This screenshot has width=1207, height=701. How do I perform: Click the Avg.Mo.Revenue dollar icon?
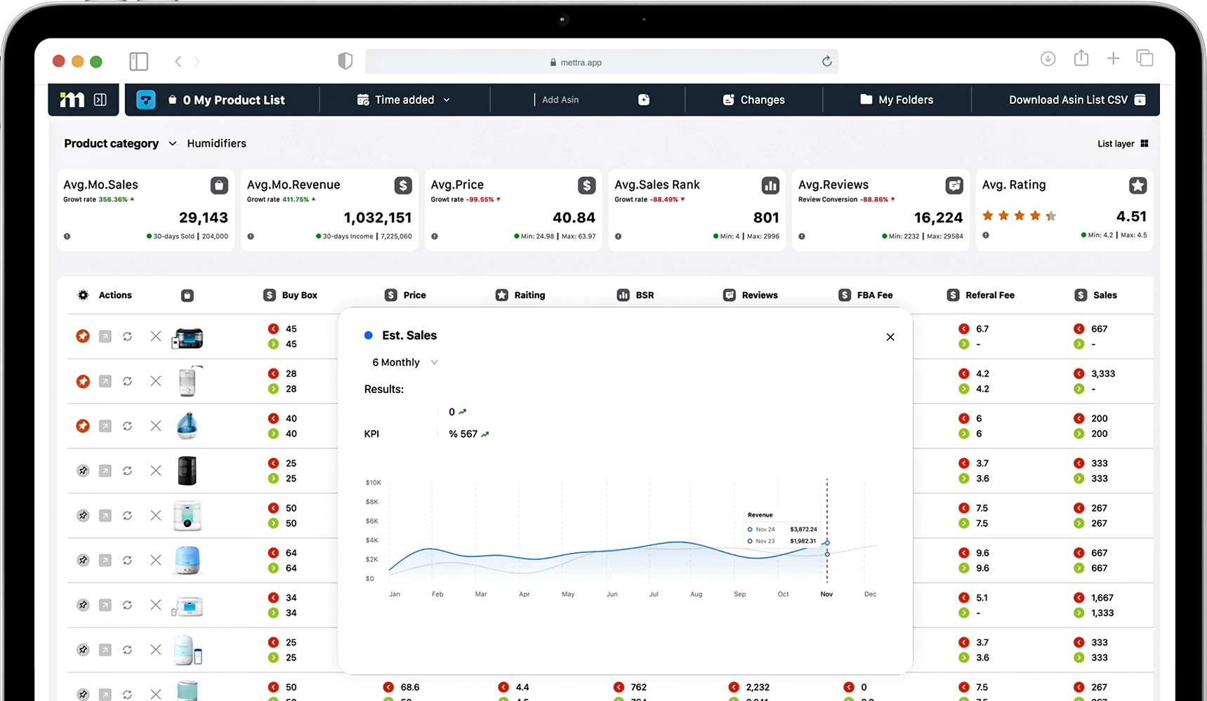403,185
